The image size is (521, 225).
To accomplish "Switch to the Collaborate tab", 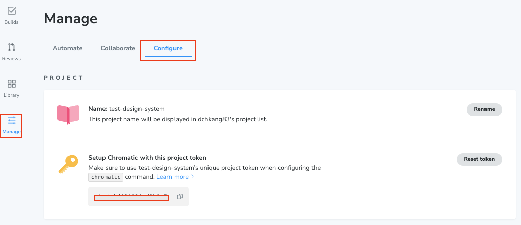I will click(x=118, y=48).
